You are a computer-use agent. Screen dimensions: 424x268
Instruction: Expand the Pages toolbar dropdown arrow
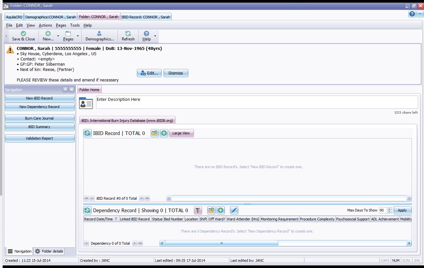[78, 36]
